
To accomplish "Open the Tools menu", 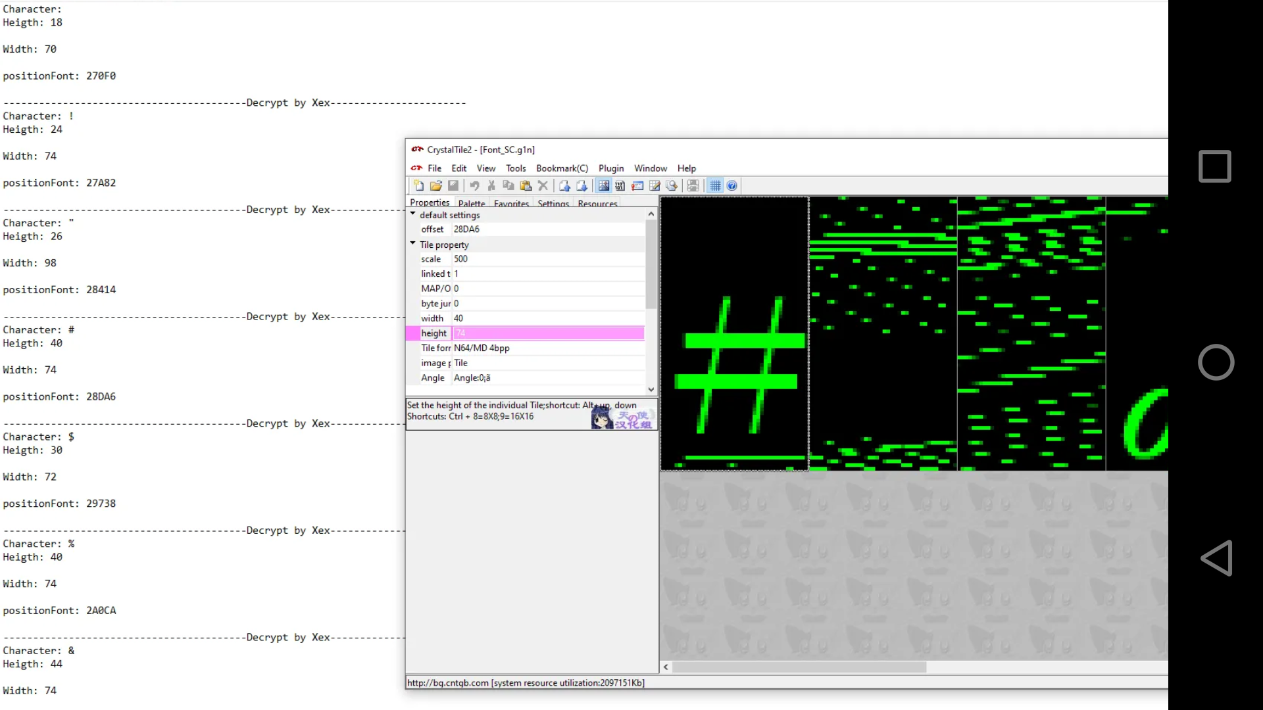I will pos(516,168).
